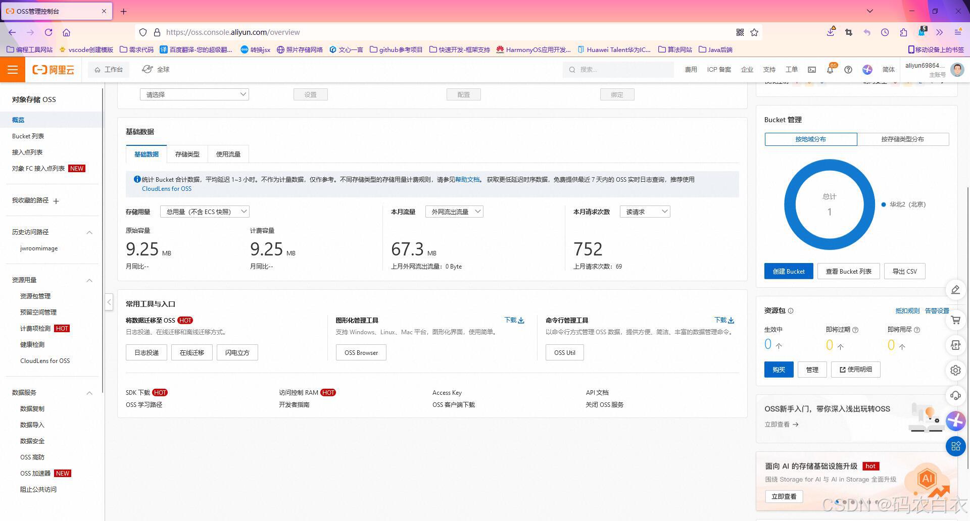970x521 pixels.
Task: Open the blue floating grid apps icon
Action: (x=955, y=446)
